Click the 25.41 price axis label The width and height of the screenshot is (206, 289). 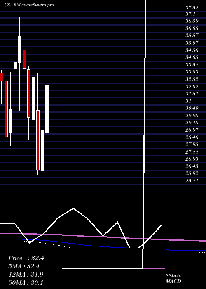[192, 181]
